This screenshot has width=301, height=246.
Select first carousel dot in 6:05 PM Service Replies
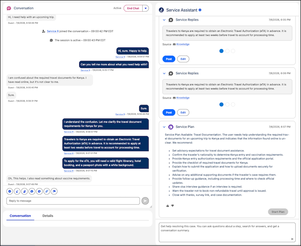tap(221, 51)
